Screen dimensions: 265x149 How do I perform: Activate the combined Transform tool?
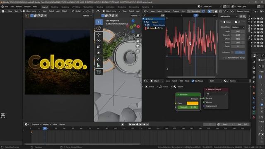coord(99,53)
